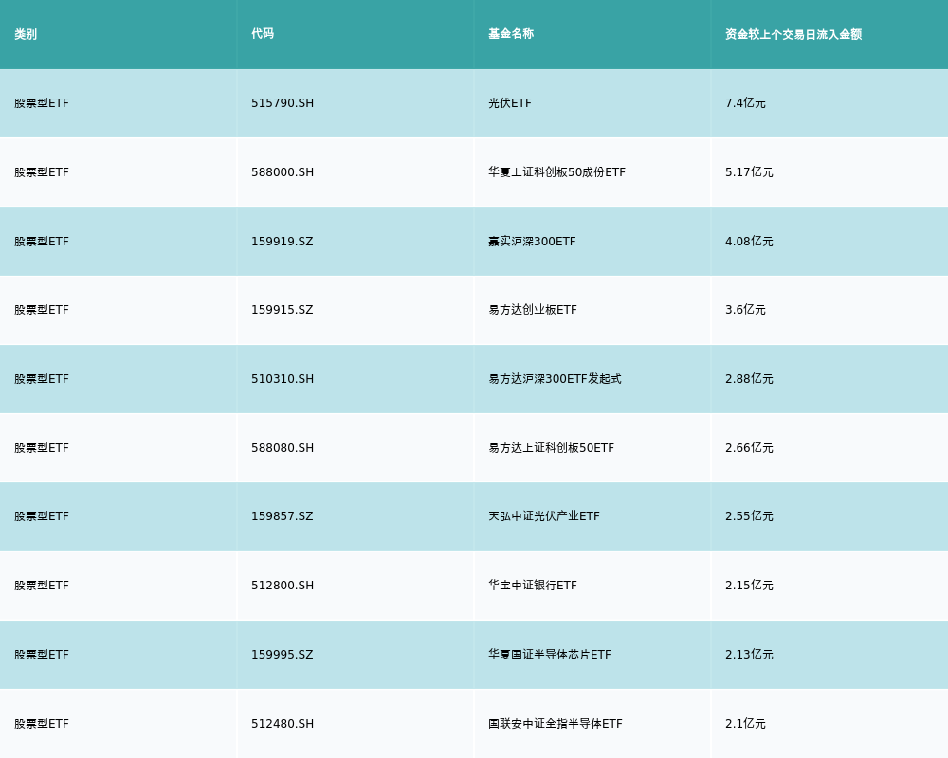This screenshot has width=948, height=758.
Task: Click the 2.13亿元 inflow value
Action: (749, 655)
